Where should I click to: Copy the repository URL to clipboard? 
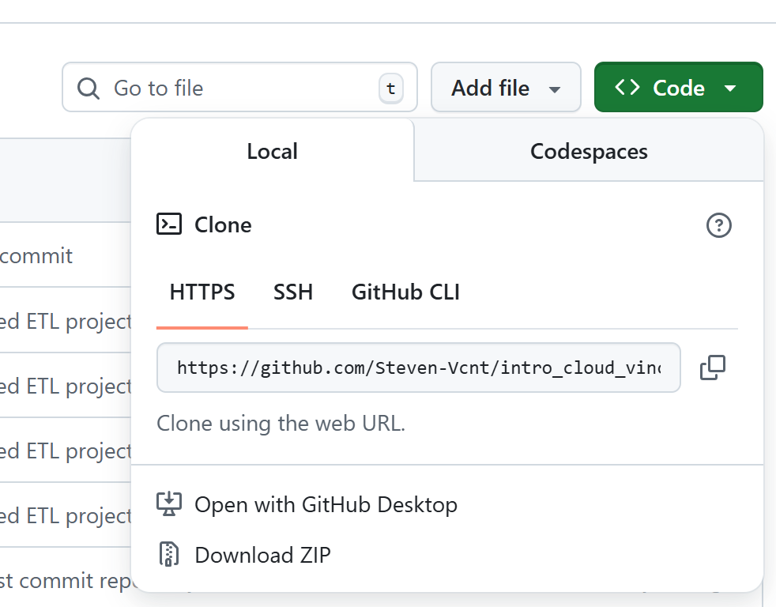click(712, 368)
